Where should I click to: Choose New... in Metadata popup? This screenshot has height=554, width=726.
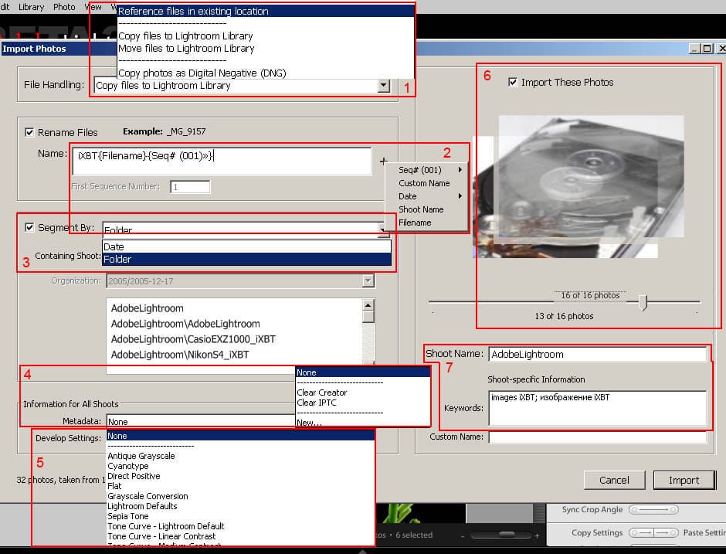(x=309, y=423)
